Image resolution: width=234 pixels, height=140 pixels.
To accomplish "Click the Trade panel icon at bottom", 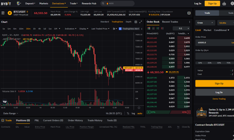I will (3, 120).
